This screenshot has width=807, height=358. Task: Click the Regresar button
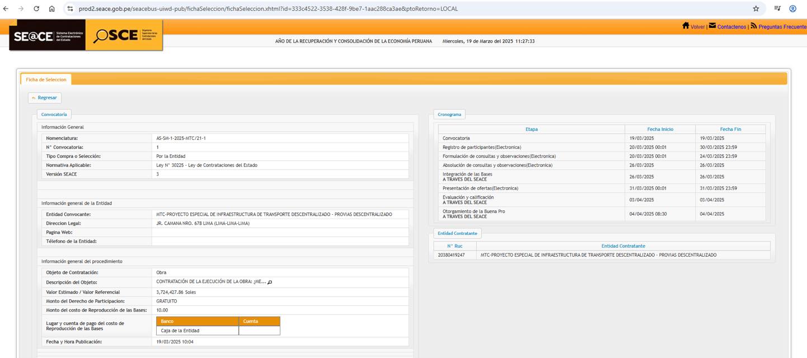[45, 97]
